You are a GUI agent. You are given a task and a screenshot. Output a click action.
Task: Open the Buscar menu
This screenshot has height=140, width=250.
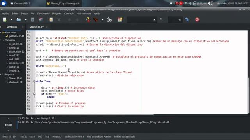pyautogui.click(x=25, y=14)
